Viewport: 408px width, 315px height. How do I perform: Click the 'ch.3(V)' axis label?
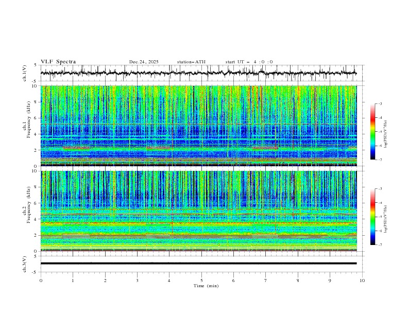[x=25, y=264]
